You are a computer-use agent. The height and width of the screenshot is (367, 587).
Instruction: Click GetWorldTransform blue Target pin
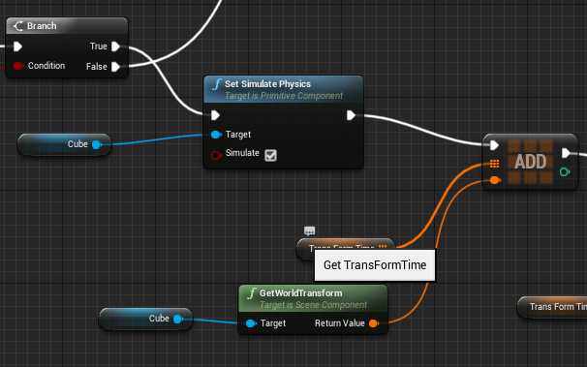pyautogui.click(x=251, y=323)
